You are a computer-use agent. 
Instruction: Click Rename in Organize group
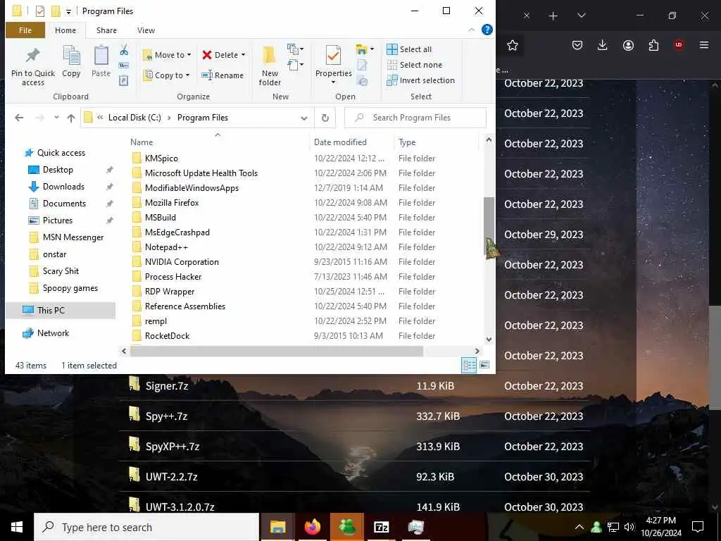click(223, 75)
